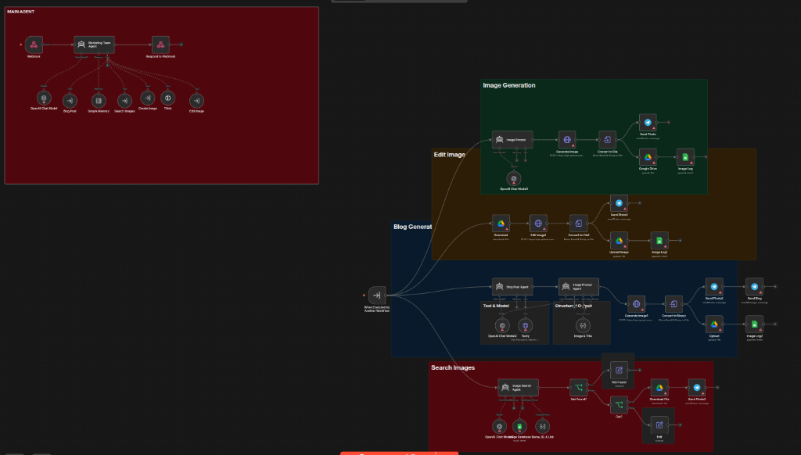Select the Not Found? if node

pos(578,388)
